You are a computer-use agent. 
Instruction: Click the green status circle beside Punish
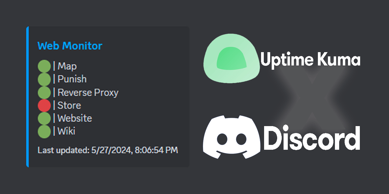(x=44, y=79)
